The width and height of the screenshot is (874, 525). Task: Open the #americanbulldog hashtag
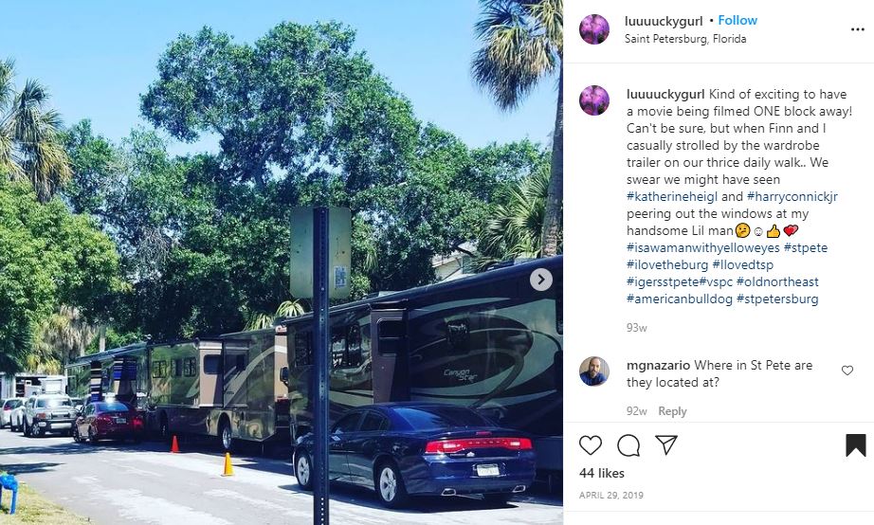coord(679,299)
